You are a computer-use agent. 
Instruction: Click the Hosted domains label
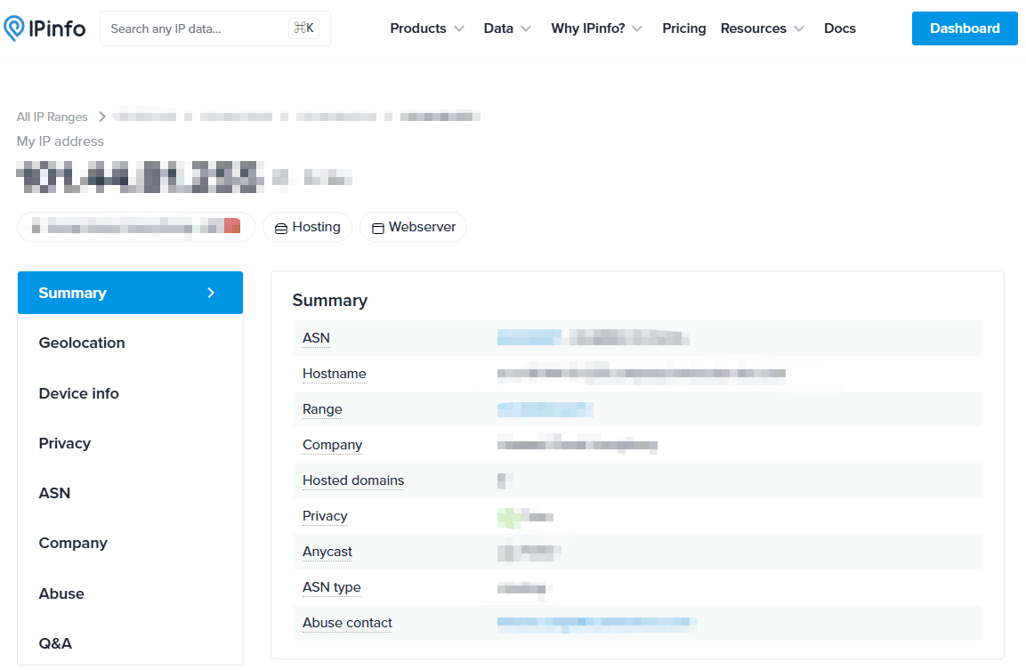coord(353,480)
